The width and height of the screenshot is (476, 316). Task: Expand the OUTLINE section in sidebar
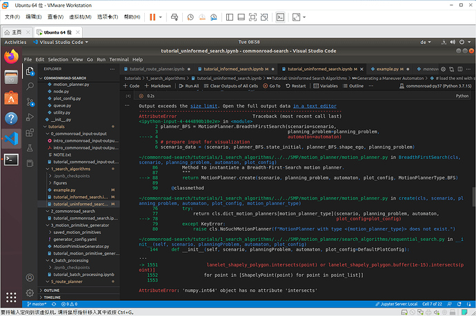(51, 290)
